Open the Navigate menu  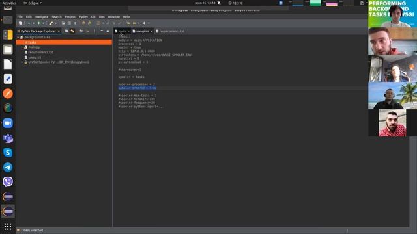[x=42, y=17]
